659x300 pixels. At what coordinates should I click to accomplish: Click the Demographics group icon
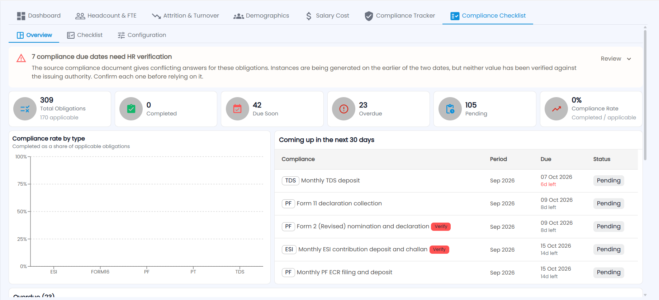click(238, 16)
